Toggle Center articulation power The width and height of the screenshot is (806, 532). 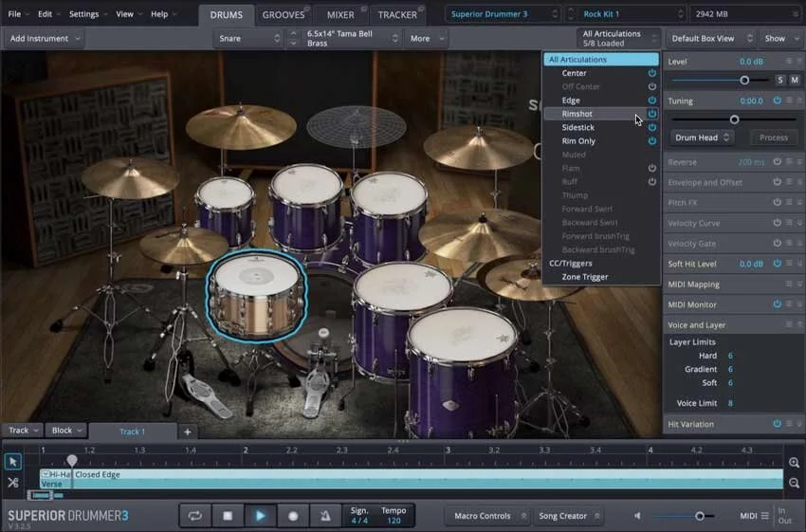click(651, 73)
